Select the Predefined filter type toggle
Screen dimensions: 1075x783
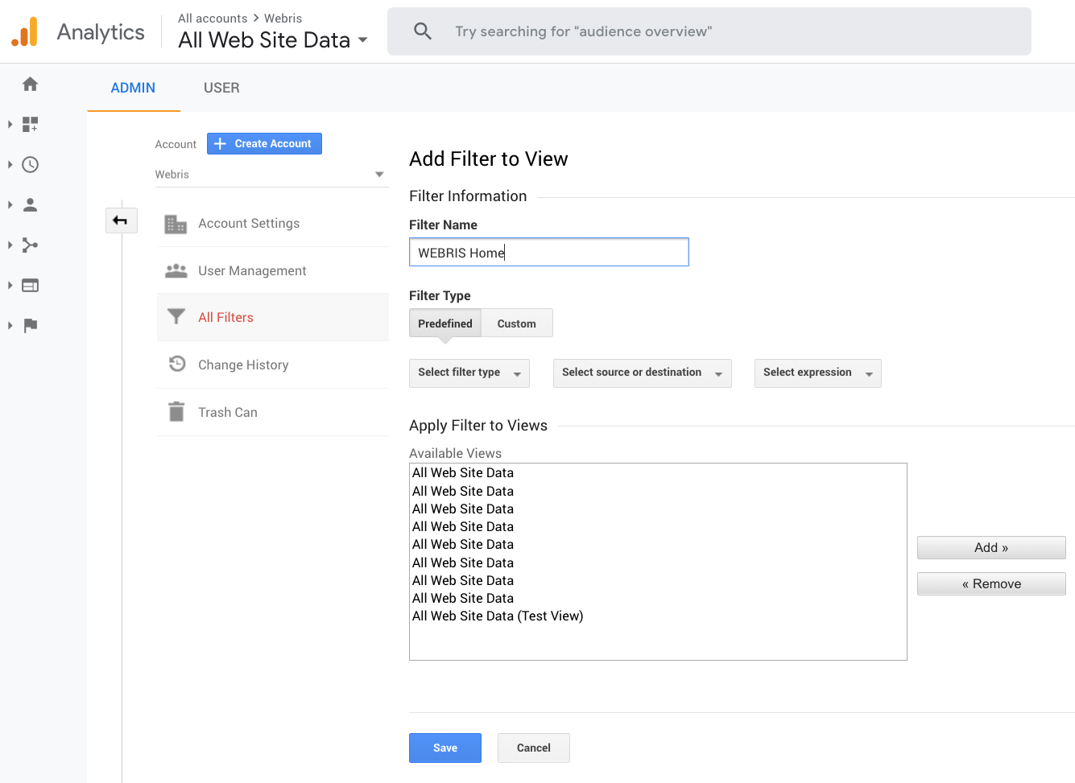(x=444, y=324)
